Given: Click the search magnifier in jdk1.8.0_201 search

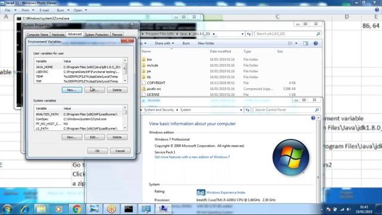Looking at the screenshot, I should 318,34.
